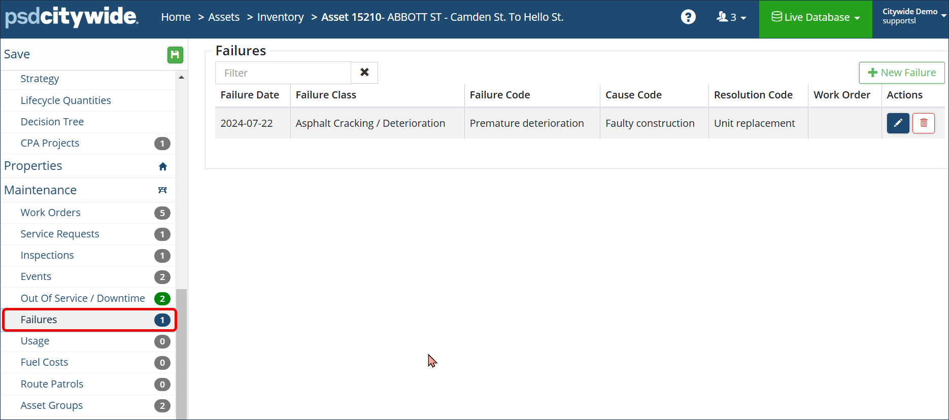This screenshot has height=420, width=949.
Task: Expand the users count dropdown
Action: pyautogui.click(x=731, y=17)
